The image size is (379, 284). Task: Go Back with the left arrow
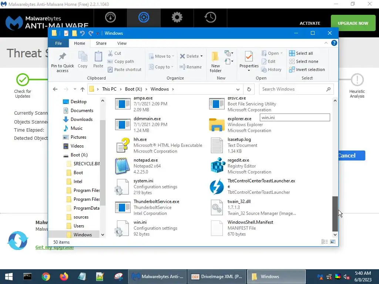[x=55, y=89]
